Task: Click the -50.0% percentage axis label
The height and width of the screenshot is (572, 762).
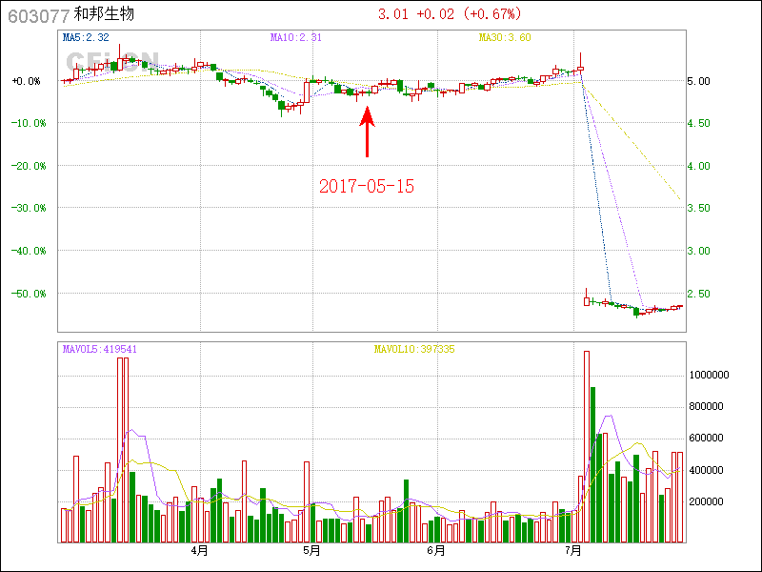Action: [26, 294]
